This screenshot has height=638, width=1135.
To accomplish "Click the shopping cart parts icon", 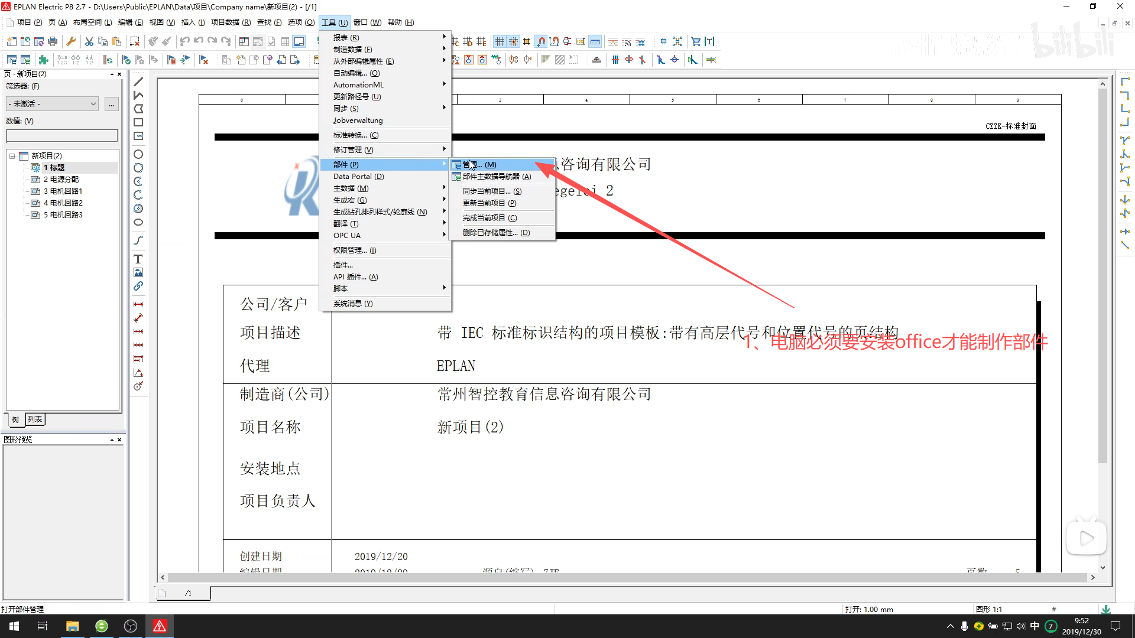I will pyautogui.click(x=696, y=41).
